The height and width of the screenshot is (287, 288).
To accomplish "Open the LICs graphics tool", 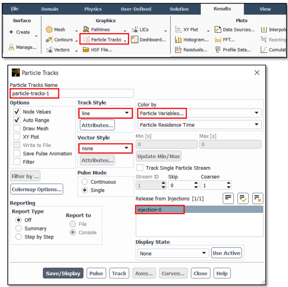I will [x=140, y=30].
